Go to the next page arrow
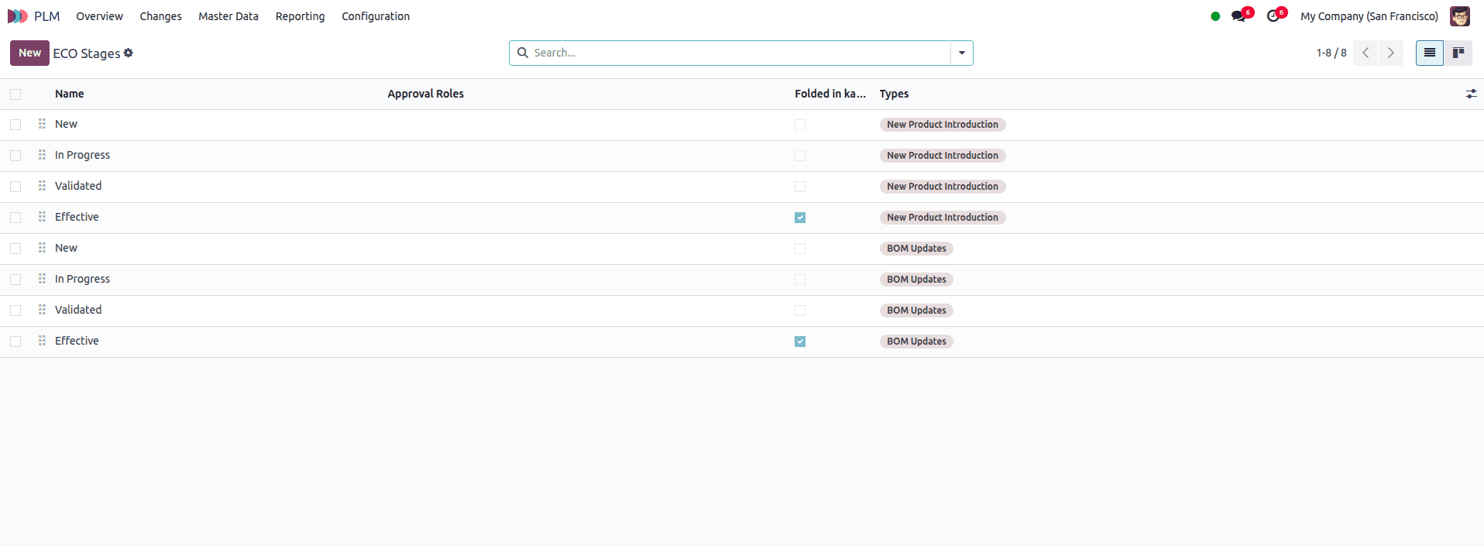Image resolution: width=1484 pixels, height=546 pixels. [x=1391, y=53]
